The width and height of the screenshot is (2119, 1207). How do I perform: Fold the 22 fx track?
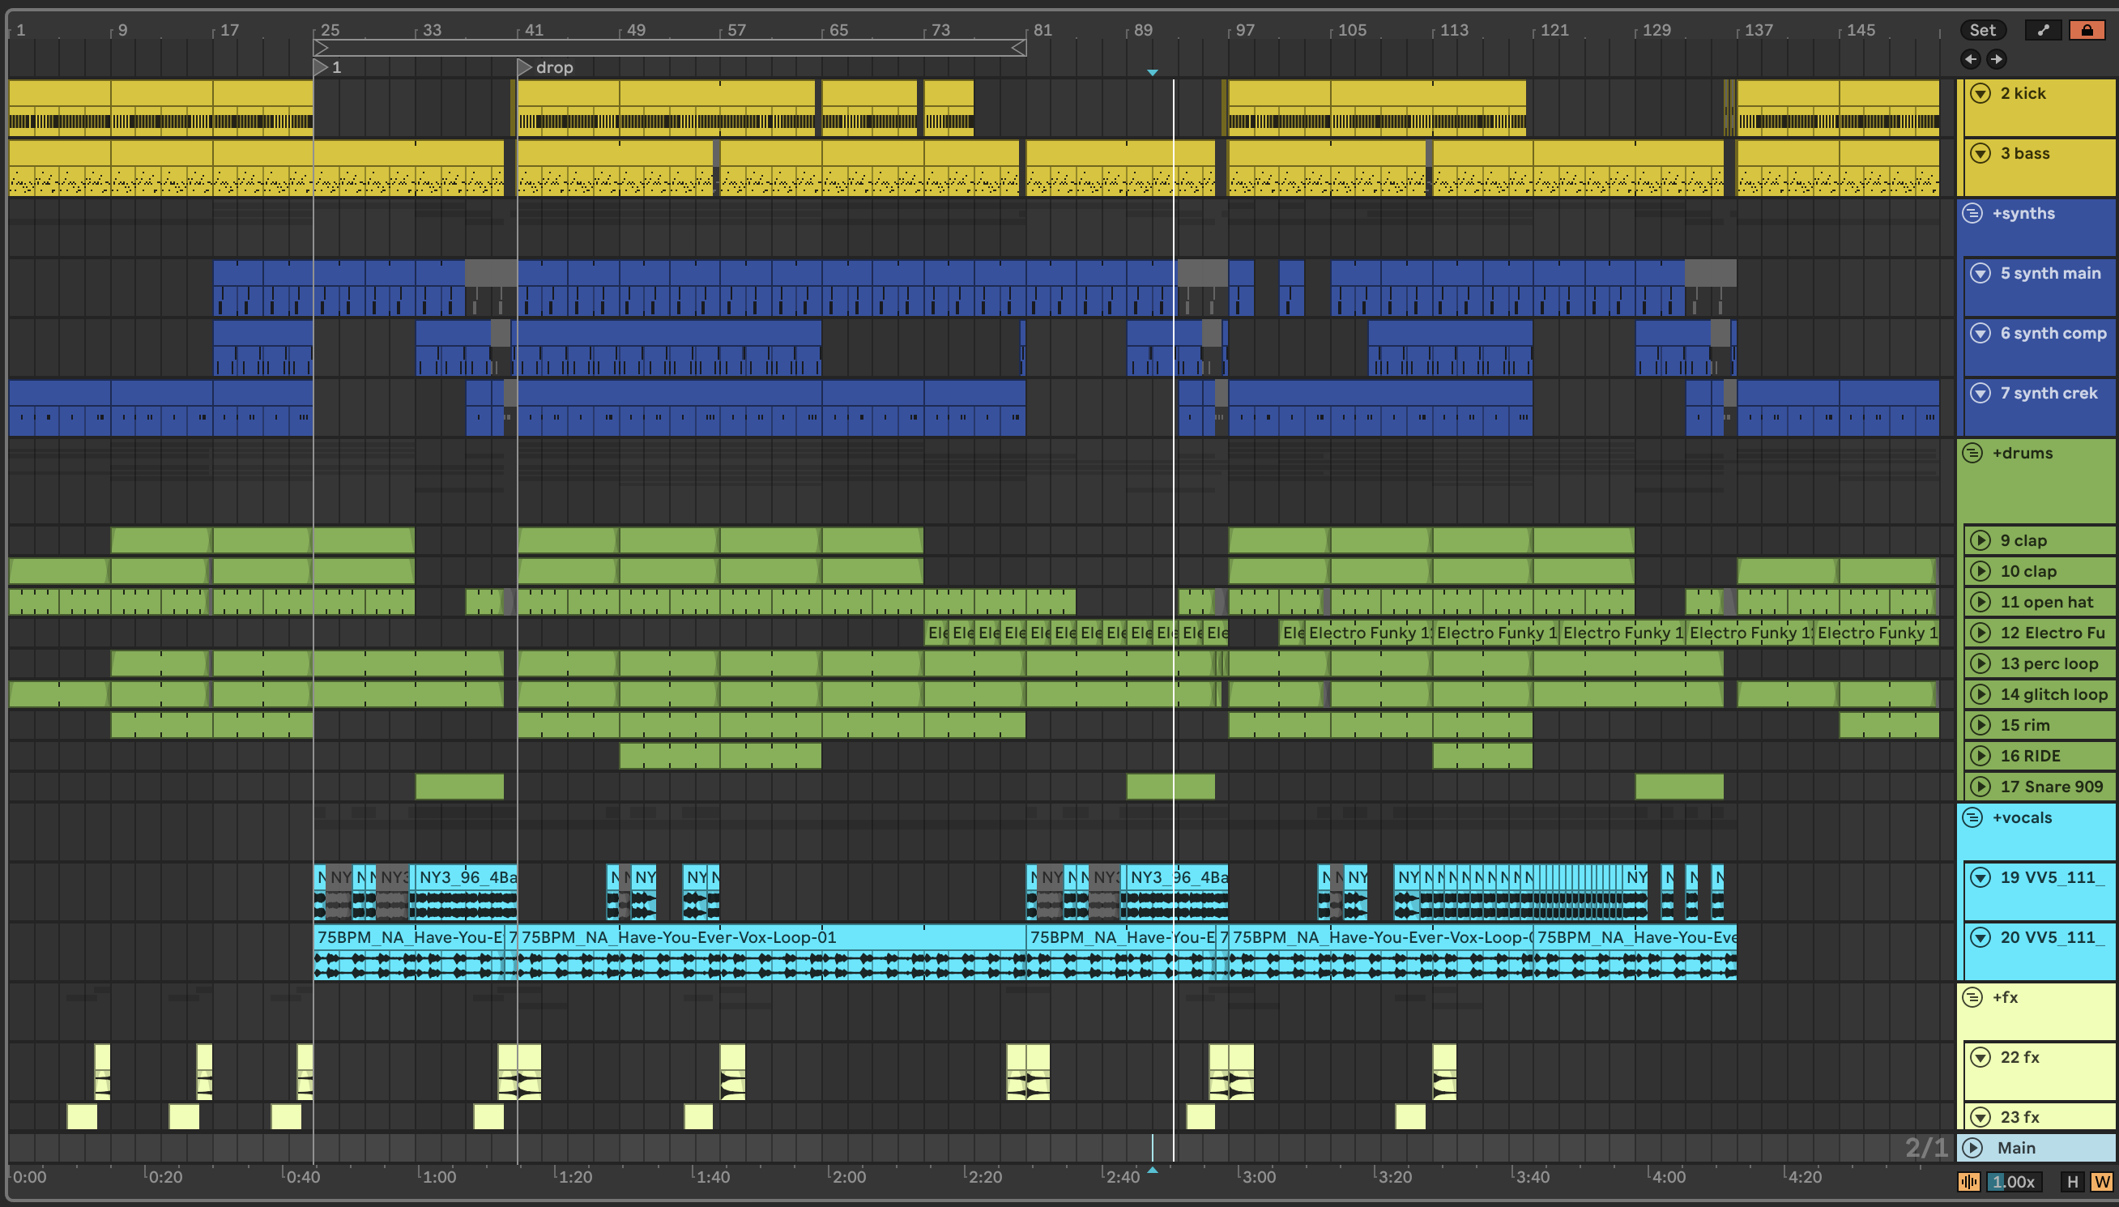(x=1980, y=1057)
